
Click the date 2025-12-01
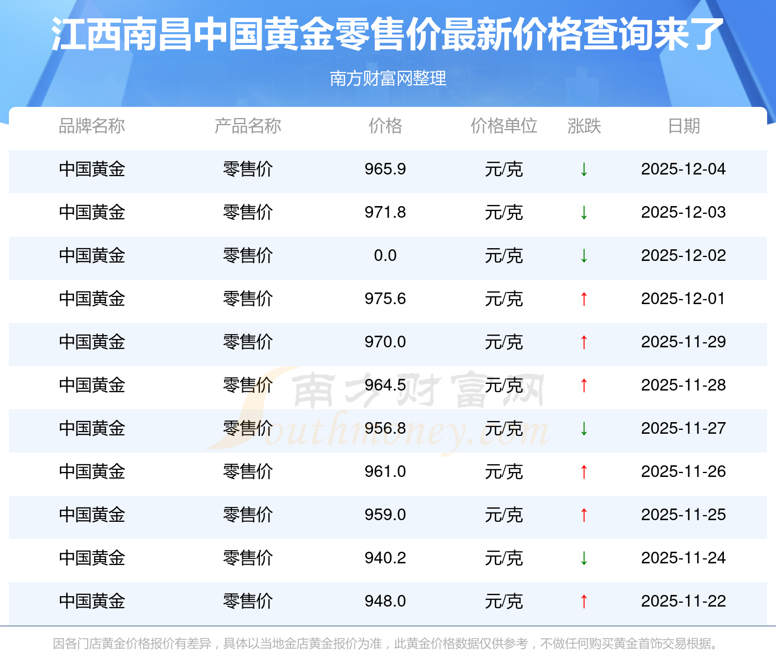(x=683, y=299)
